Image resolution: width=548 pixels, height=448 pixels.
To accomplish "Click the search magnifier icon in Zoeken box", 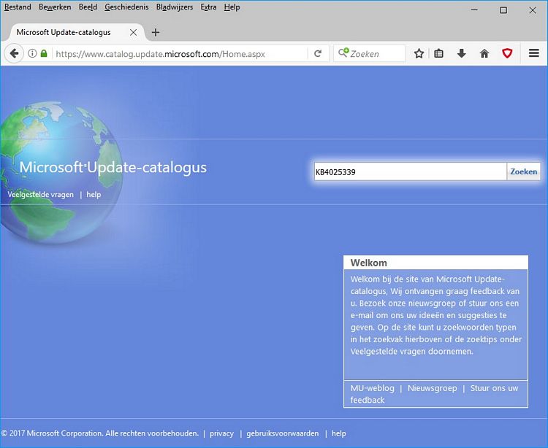I will 343,53.
